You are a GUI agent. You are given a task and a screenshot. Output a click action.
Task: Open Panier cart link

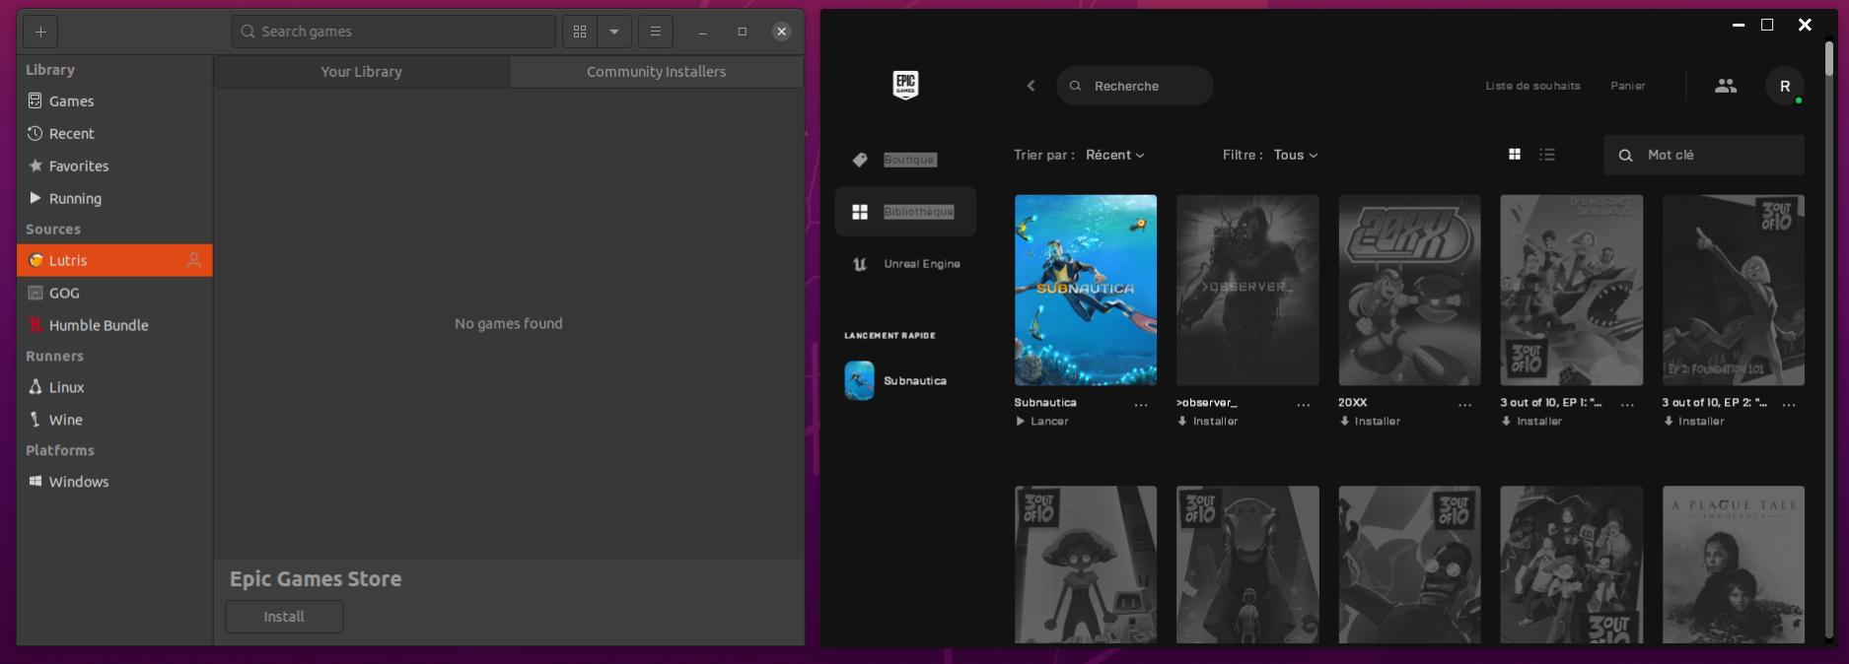click(1628, 86)
